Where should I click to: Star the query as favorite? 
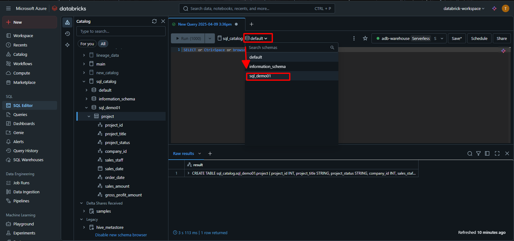[x=365, y=38]
